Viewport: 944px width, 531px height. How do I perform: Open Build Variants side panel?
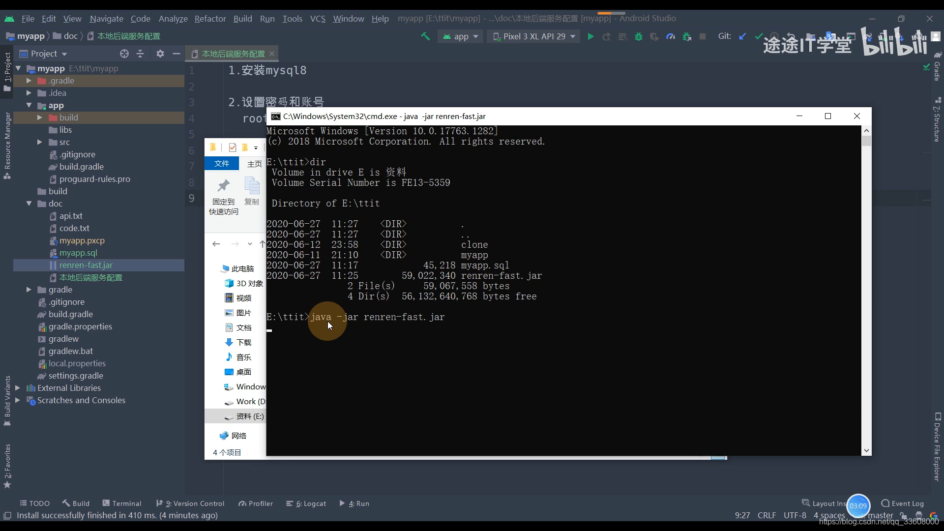[x=7, y=401]
